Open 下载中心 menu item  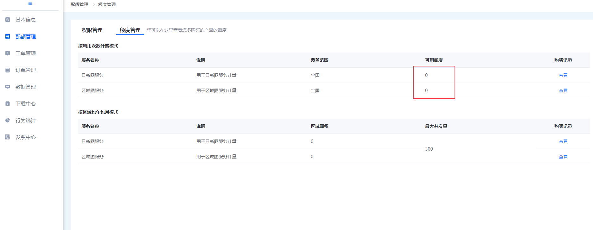(x=26, y=103)
